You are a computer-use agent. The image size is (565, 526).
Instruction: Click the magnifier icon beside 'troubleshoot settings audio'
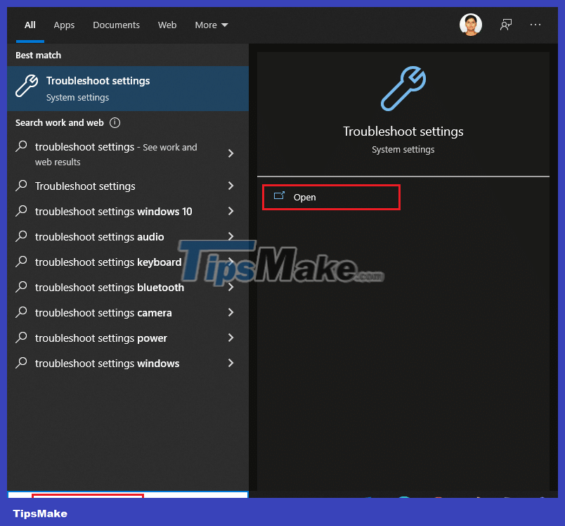point(22,237)
